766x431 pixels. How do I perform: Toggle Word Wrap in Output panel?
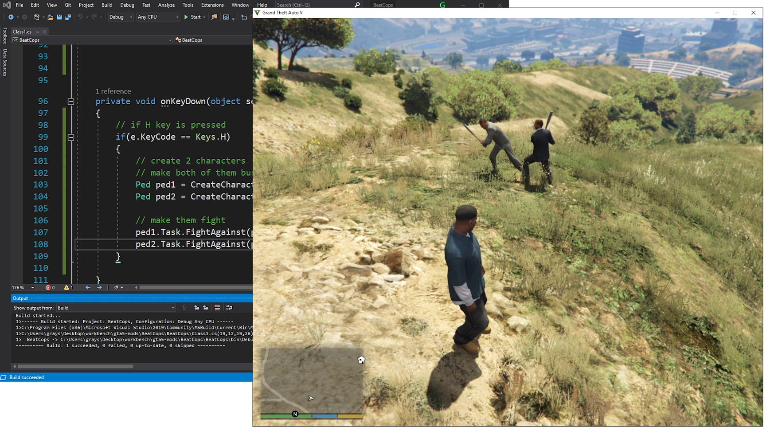click(x=229, y=308)
